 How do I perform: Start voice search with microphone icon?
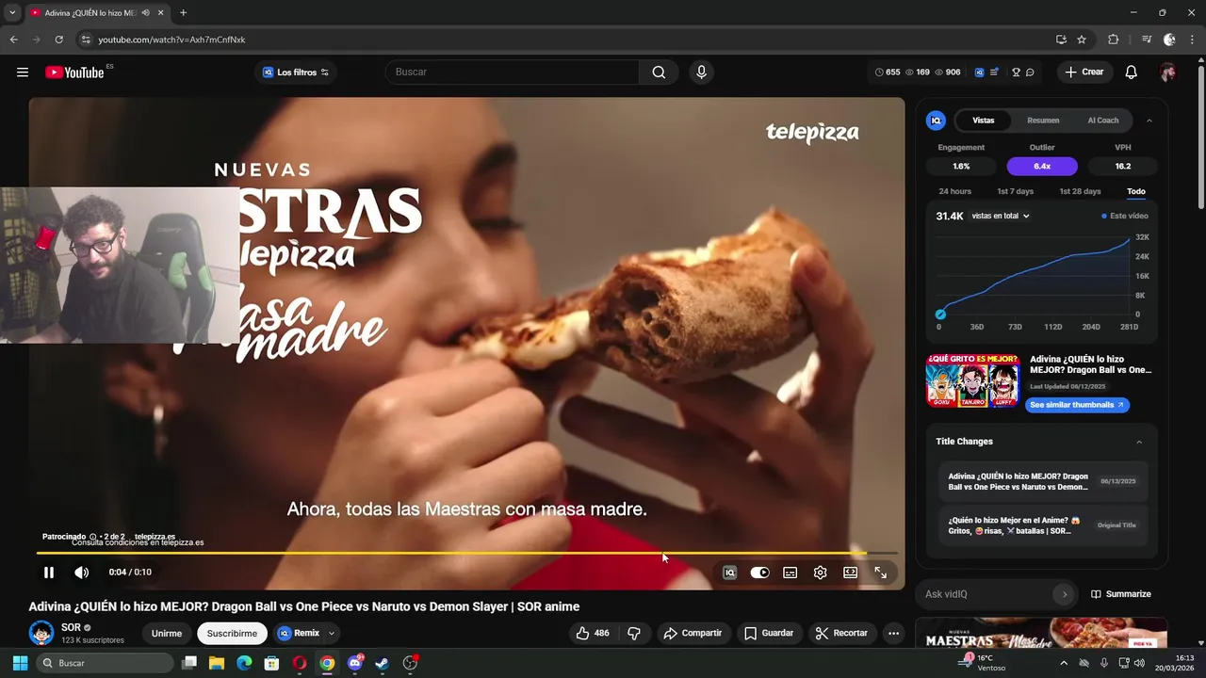coord(701,73)
